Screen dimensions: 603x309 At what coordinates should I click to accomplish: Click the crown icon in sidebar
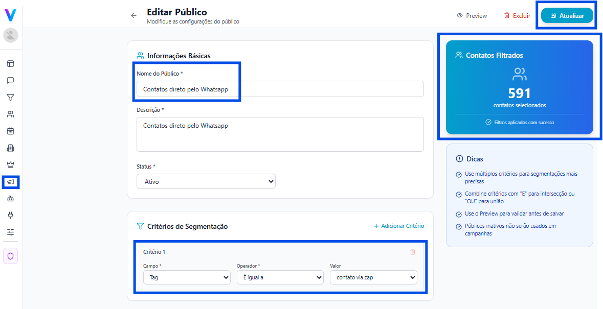(10, 164)
